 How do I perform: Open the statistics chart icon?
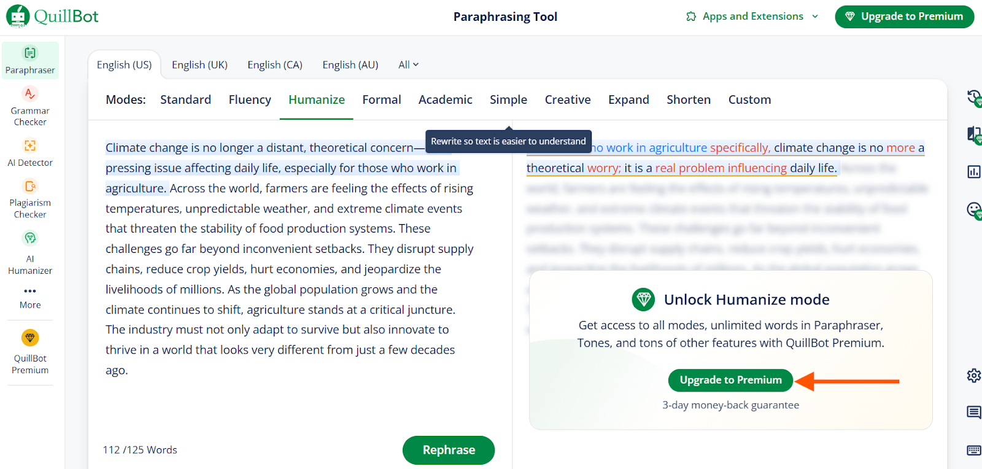tap(974, 172)
